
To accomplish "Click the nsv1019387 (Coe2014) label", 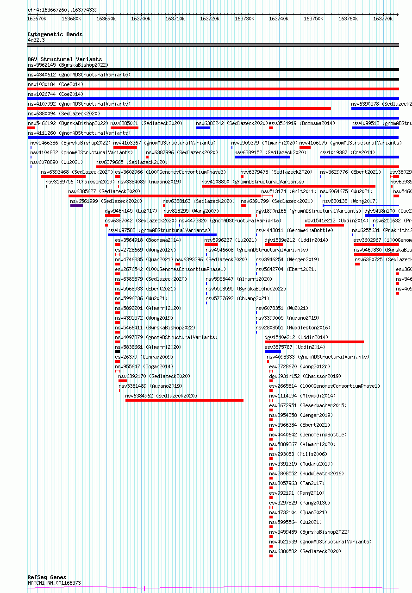I will 348,152.
